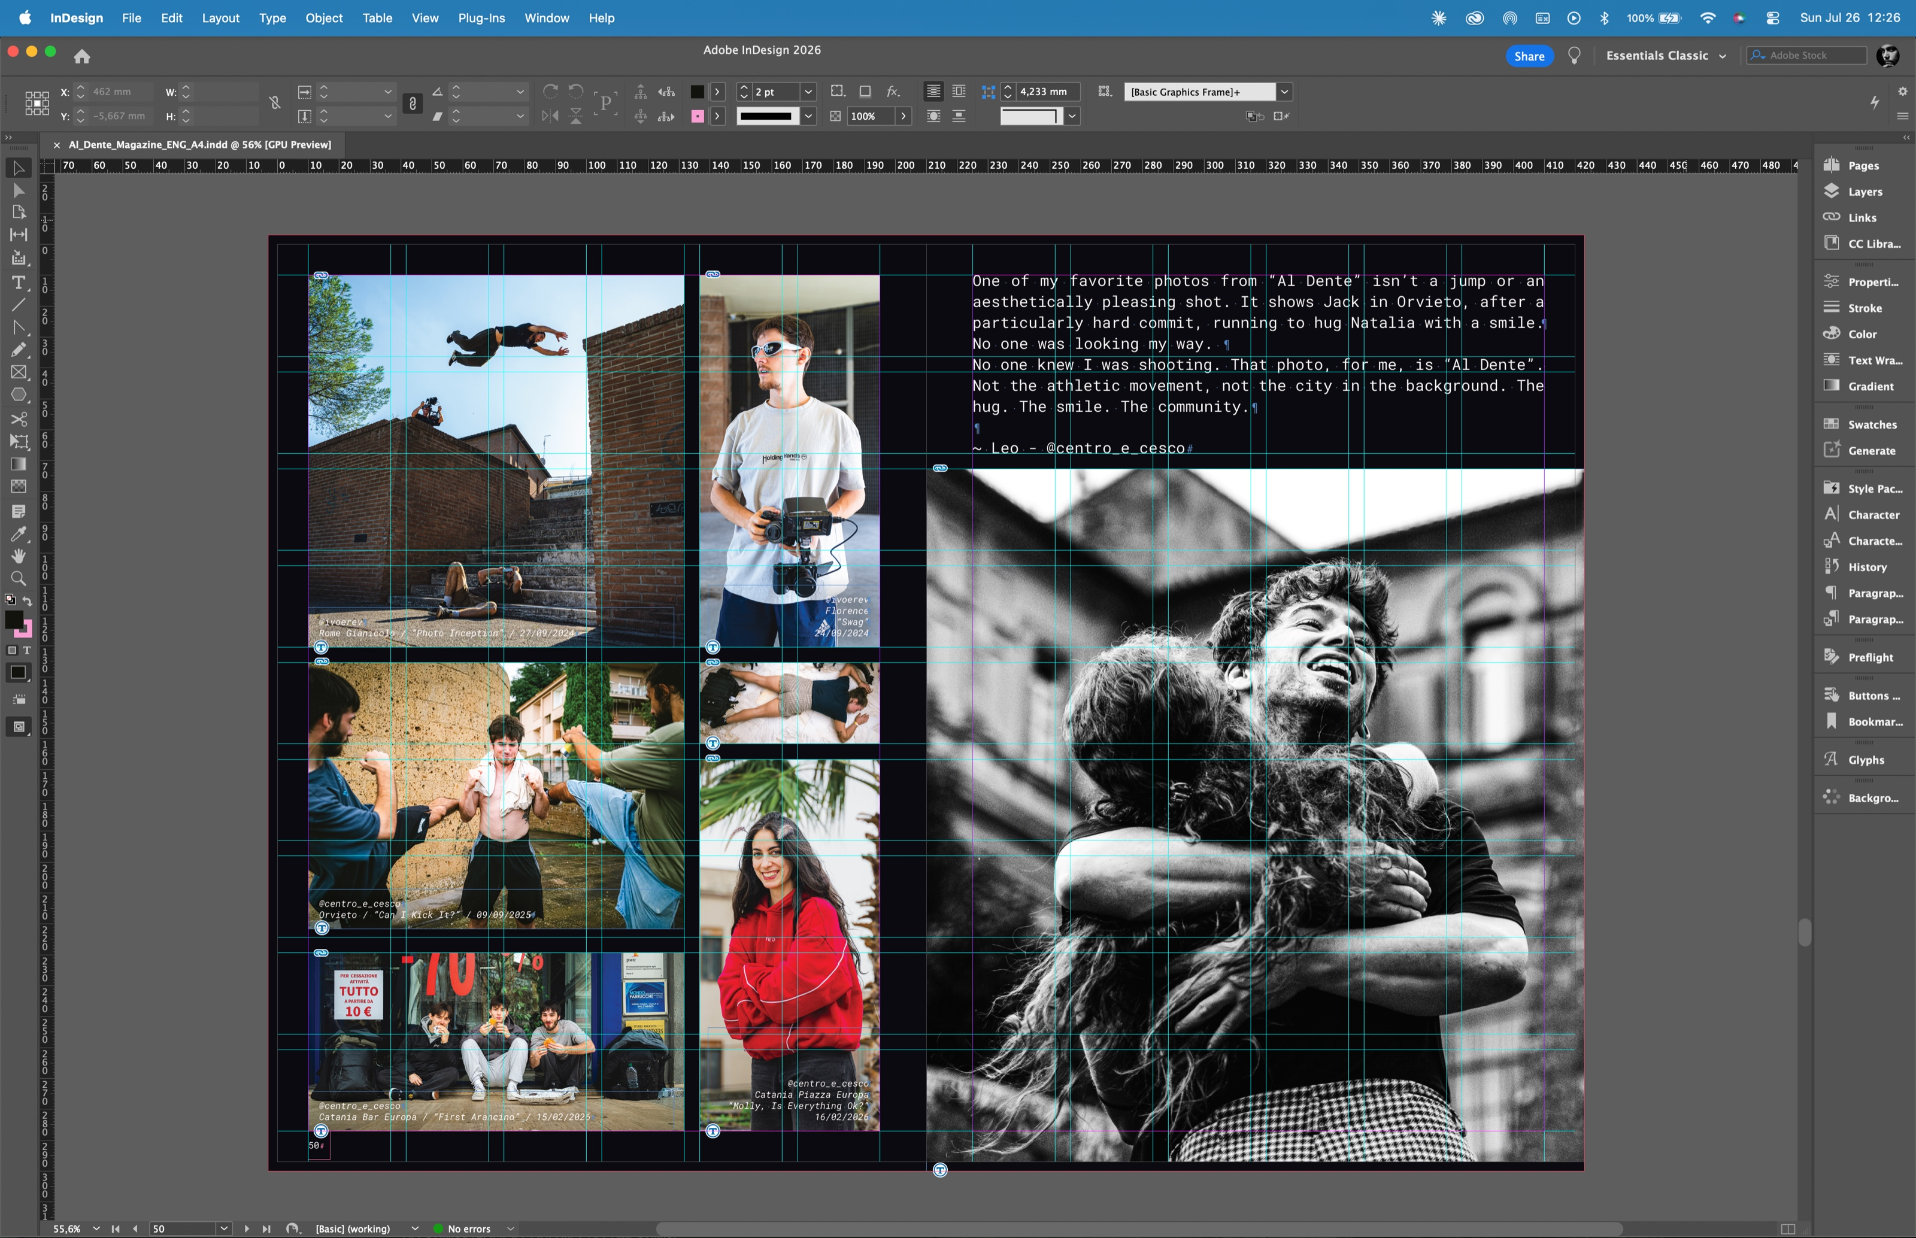Toggle the view mode button in toolbox

[x=18, y=727]
